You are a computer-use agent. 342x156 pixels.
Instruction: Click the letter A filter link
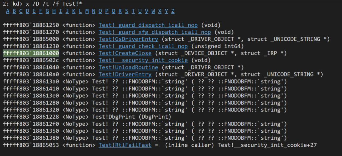(x=8, y=11)
